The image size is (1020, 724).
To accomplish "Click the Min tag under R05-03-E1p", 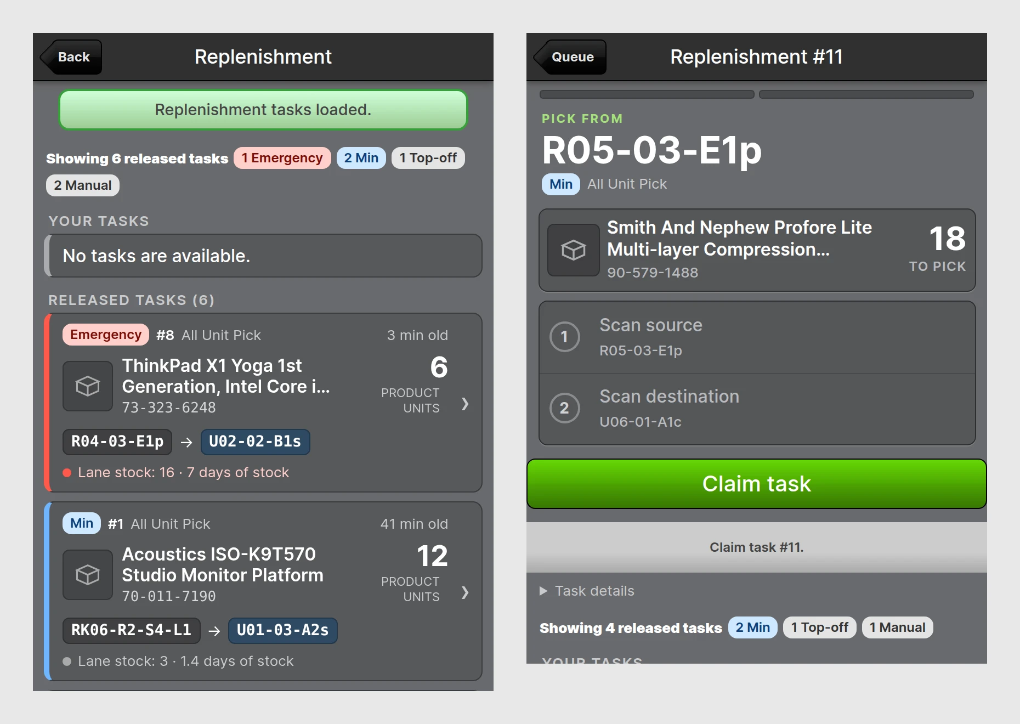I will click(561, 184).
